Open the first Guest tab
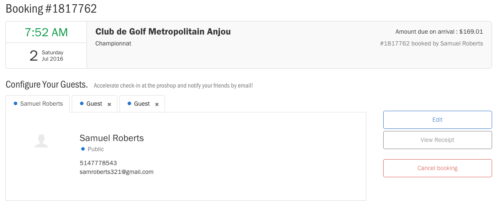Screen dimensions: 498x208 click(x=94, y=104)
